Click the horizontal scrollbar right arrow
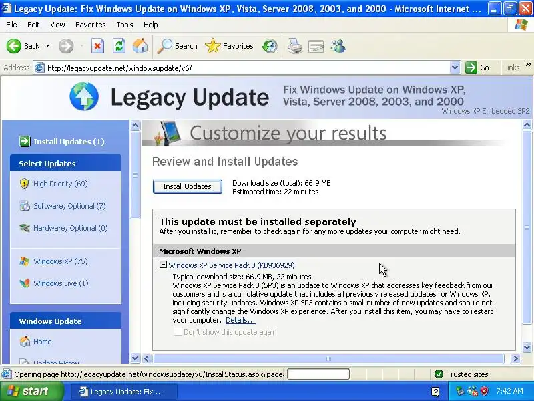Viewport: 534px width, 401px height. (515, 358)
